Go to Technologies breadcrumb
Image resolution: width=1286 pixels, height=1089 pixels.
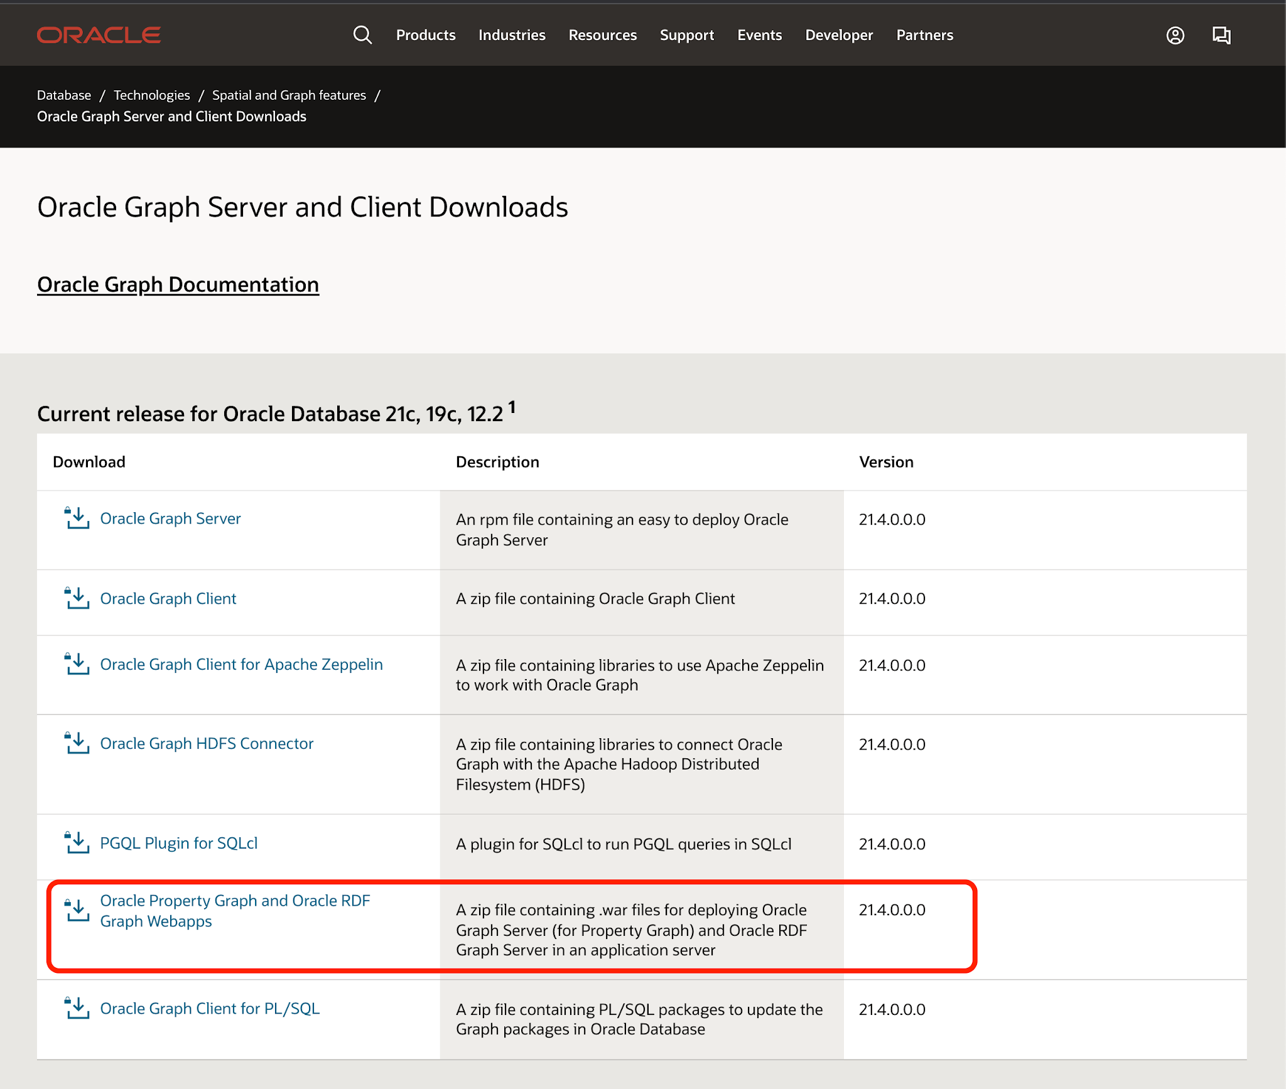click(151, 95)
